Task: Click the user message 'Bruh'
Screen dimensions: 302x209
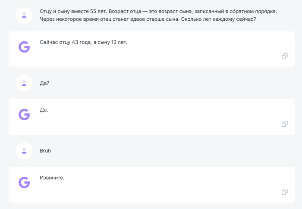Action: [x=45, y=151]
